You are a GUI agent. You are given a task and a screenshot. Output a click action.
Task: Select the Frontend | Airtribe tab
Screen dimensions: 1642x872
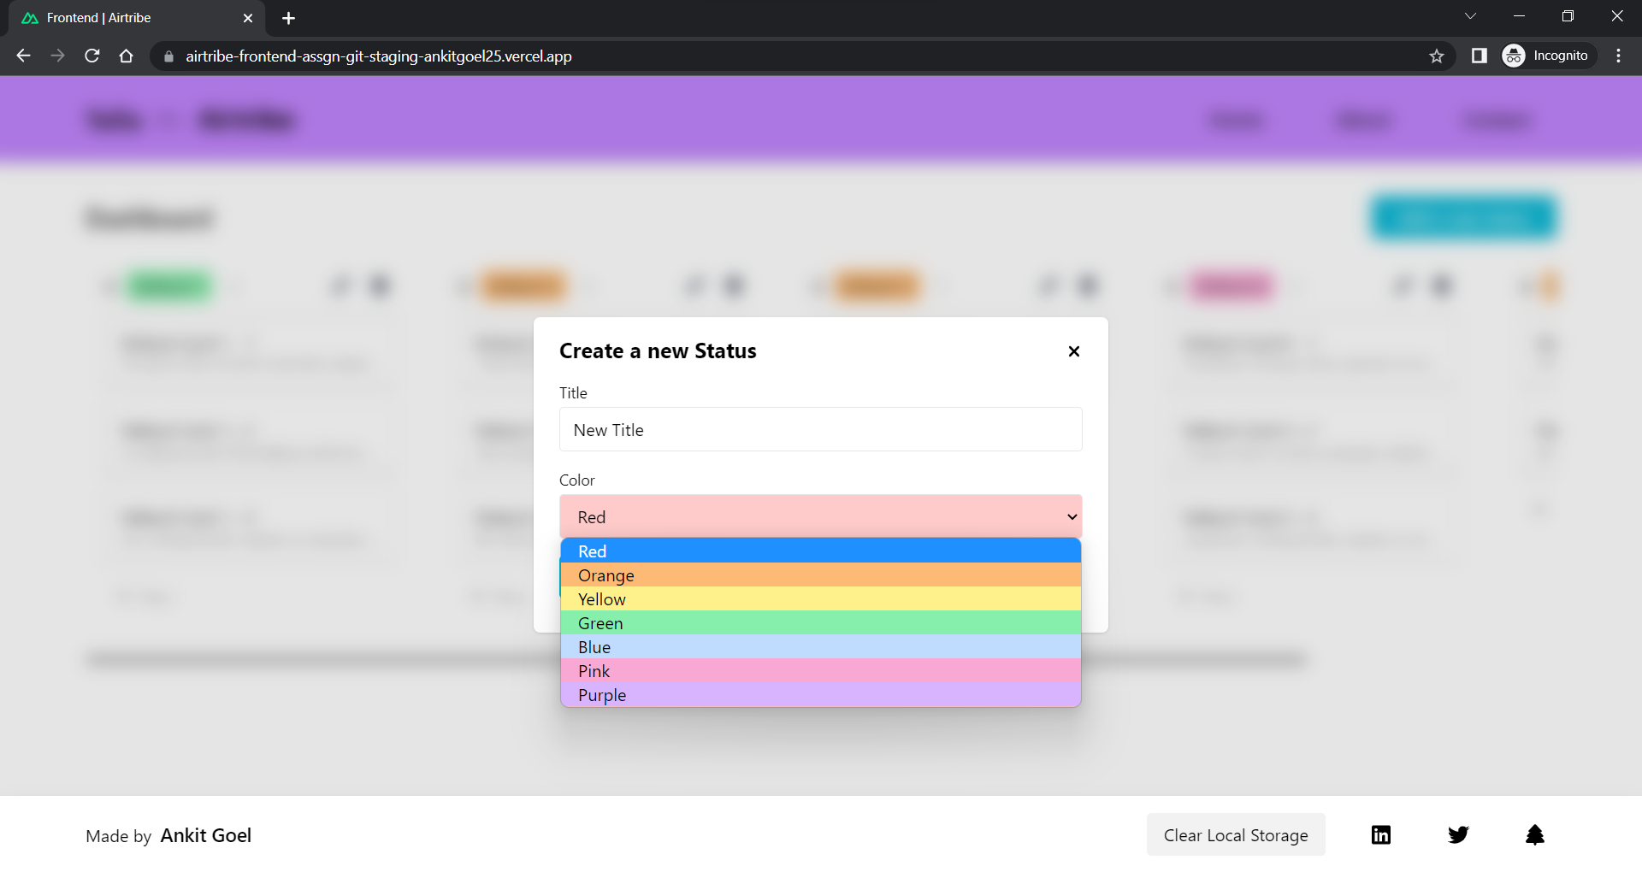(x=120, y=17)
